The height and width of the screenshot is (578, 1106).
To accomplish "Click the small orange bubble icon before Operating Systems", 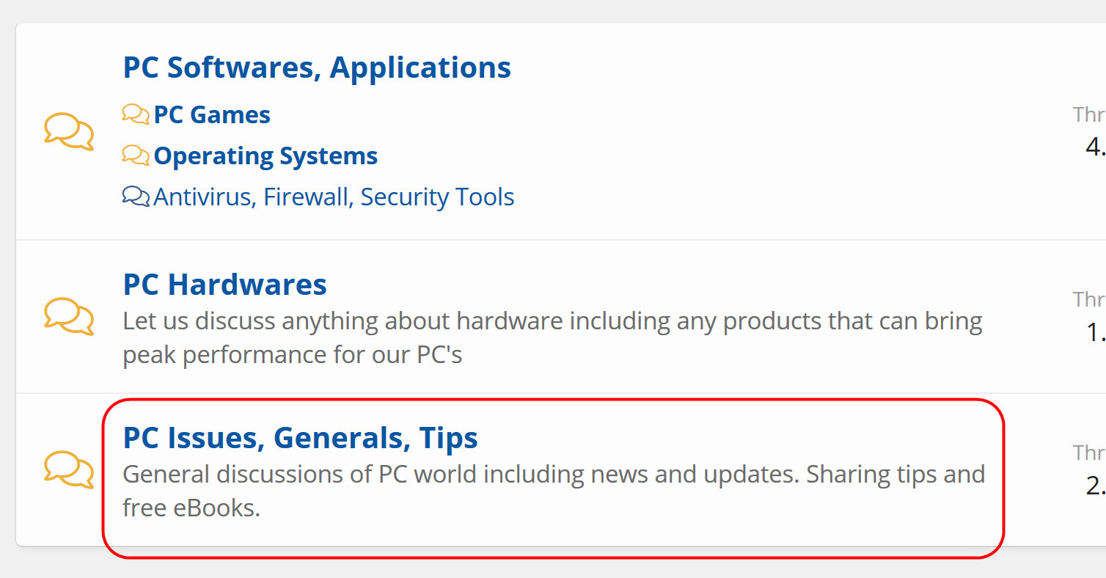I will click(136, 156).
